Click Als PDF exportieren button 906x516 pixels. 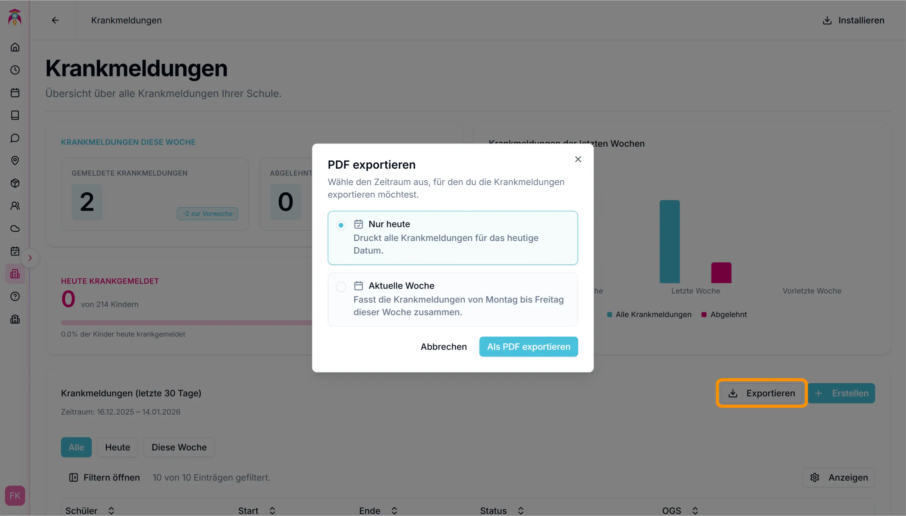tap(528, 347)
